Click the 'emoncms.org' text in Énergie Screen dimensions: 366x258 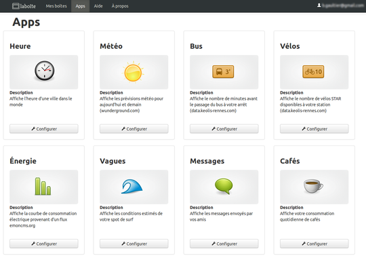(22, 225)
